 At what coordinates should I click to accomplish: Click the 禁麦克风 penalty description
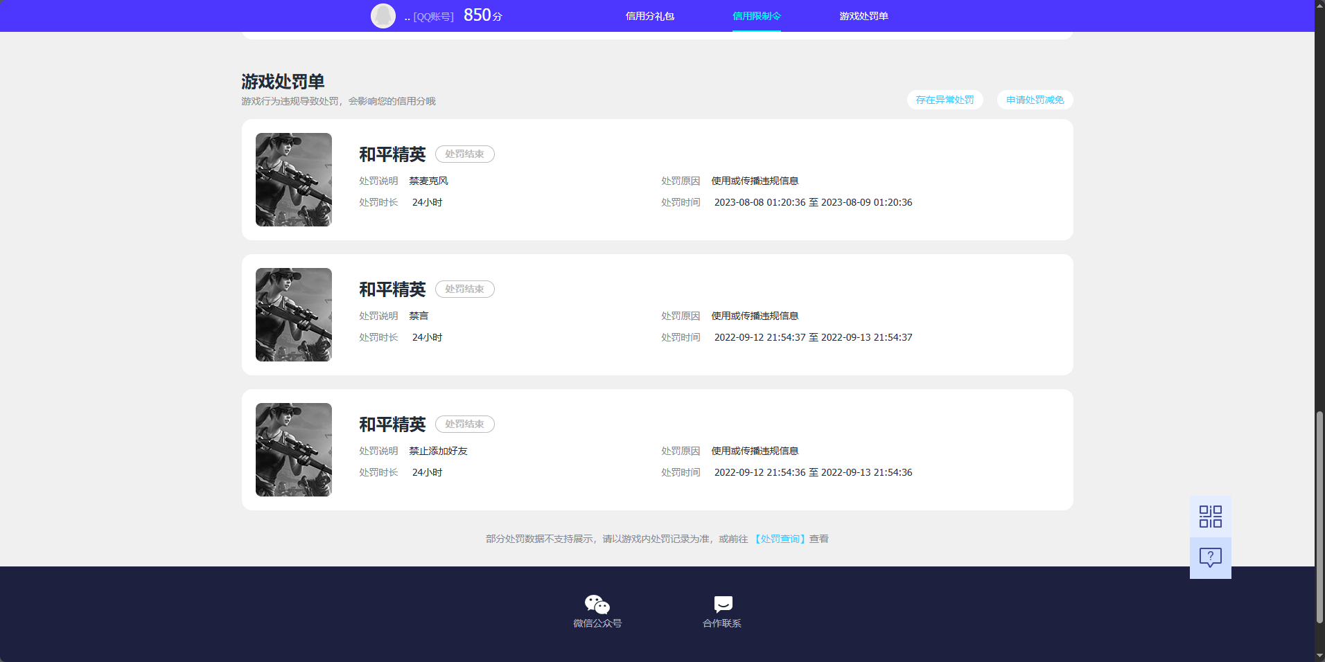(x=428, y=181)
